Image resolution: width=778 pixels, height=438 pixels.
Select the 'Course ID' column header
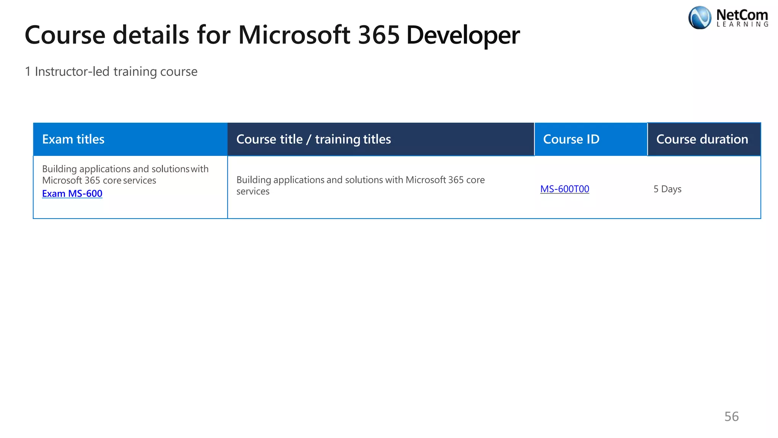pos(591,139)
